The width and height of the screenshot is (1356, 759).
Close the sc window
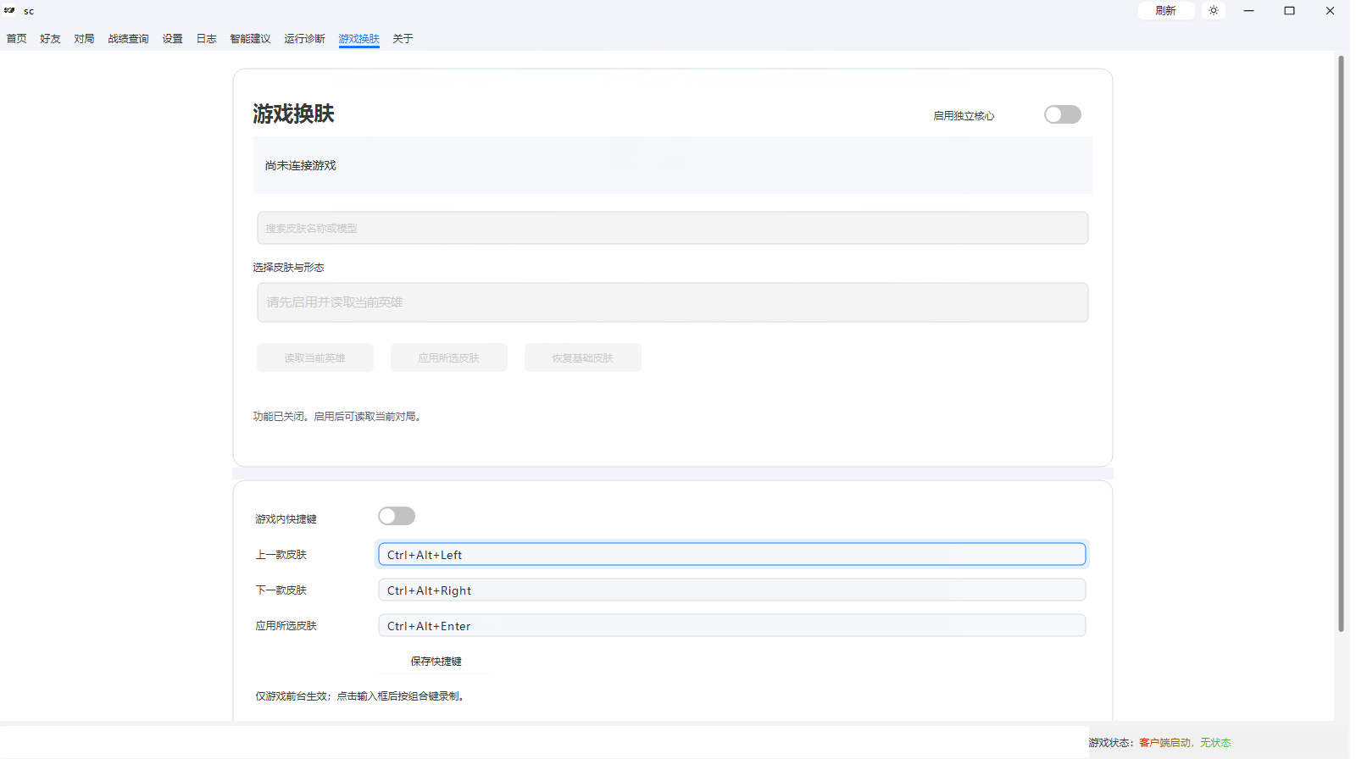[1330, 11]
